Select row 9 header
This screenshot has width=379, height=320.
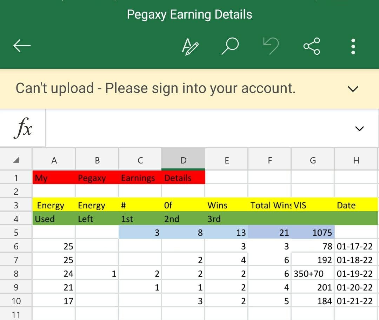[x=16, y=287]
